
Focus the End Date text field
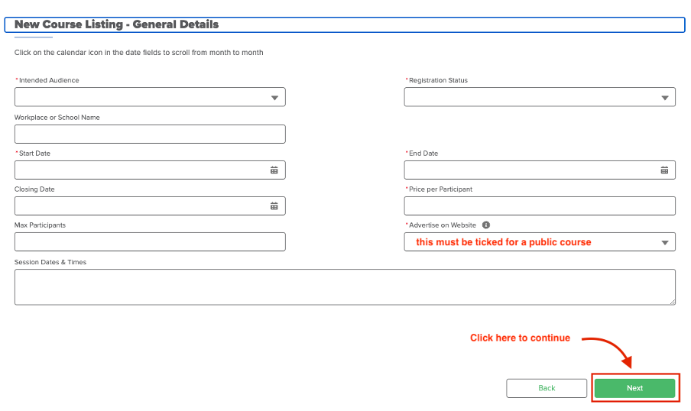527,170
